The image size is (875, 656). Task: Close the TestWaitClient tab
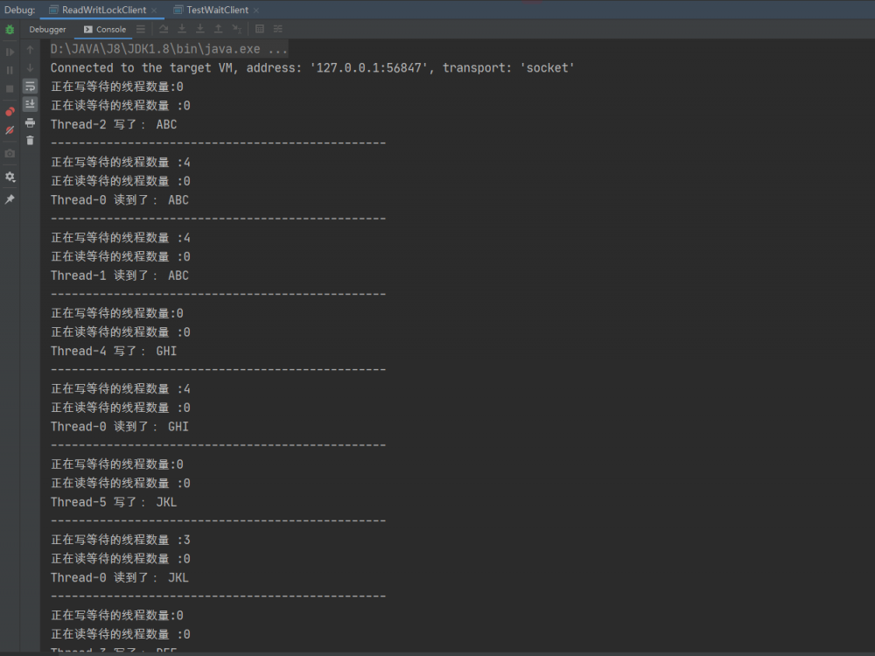[x=256, y=10]
